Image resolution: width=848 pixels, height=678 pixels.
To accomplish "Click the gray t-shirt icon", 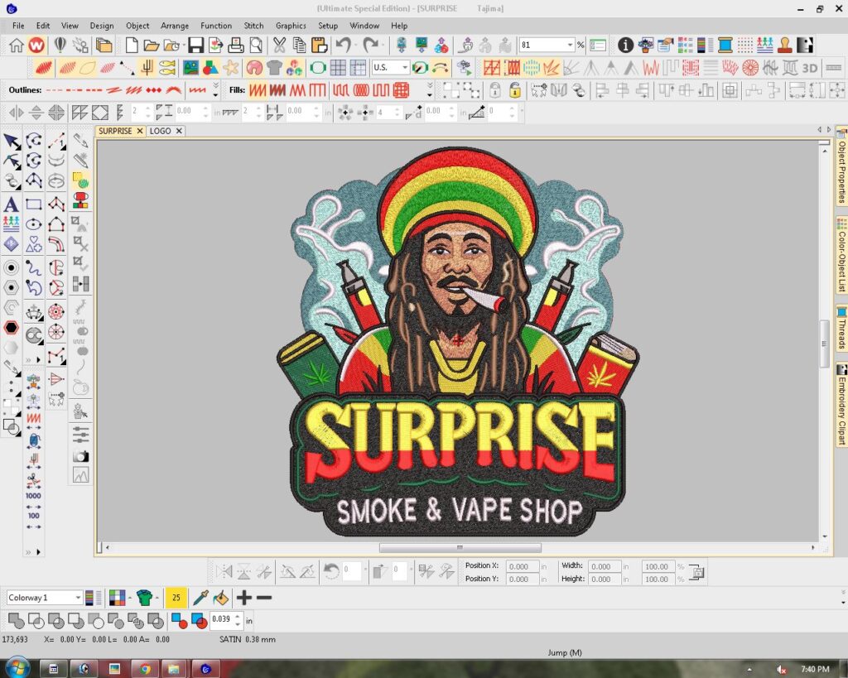I will [x=274, y=68].
